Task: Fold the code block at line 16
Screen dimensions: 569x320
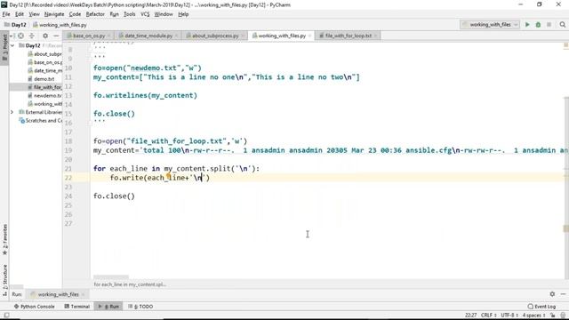Action: [90, 123]
